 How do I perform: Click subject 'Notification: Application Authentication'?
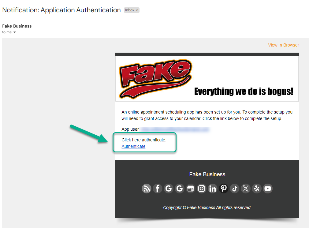(x=61, y=10)
